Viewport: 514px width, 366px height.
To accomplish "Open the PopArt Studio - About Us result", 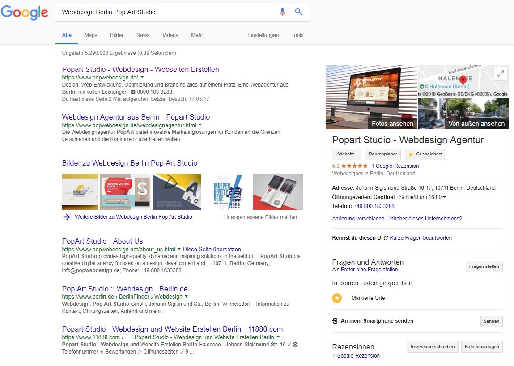I will click(102, 241).
